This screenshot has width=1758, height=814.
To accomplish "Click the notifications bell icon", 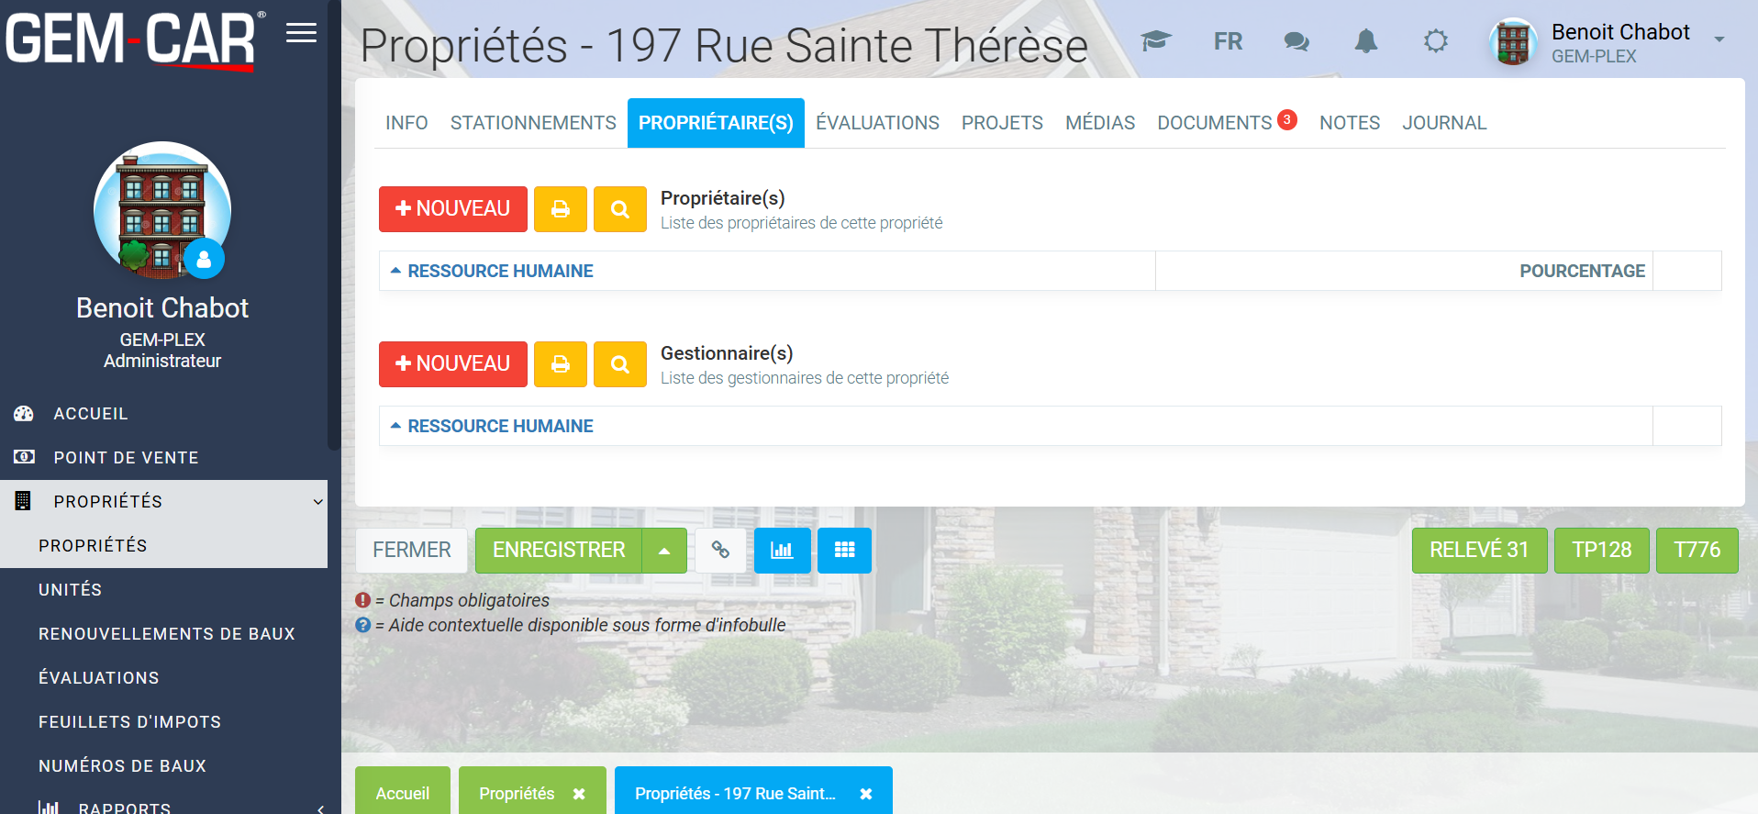I will click(x=1366, y=41).
